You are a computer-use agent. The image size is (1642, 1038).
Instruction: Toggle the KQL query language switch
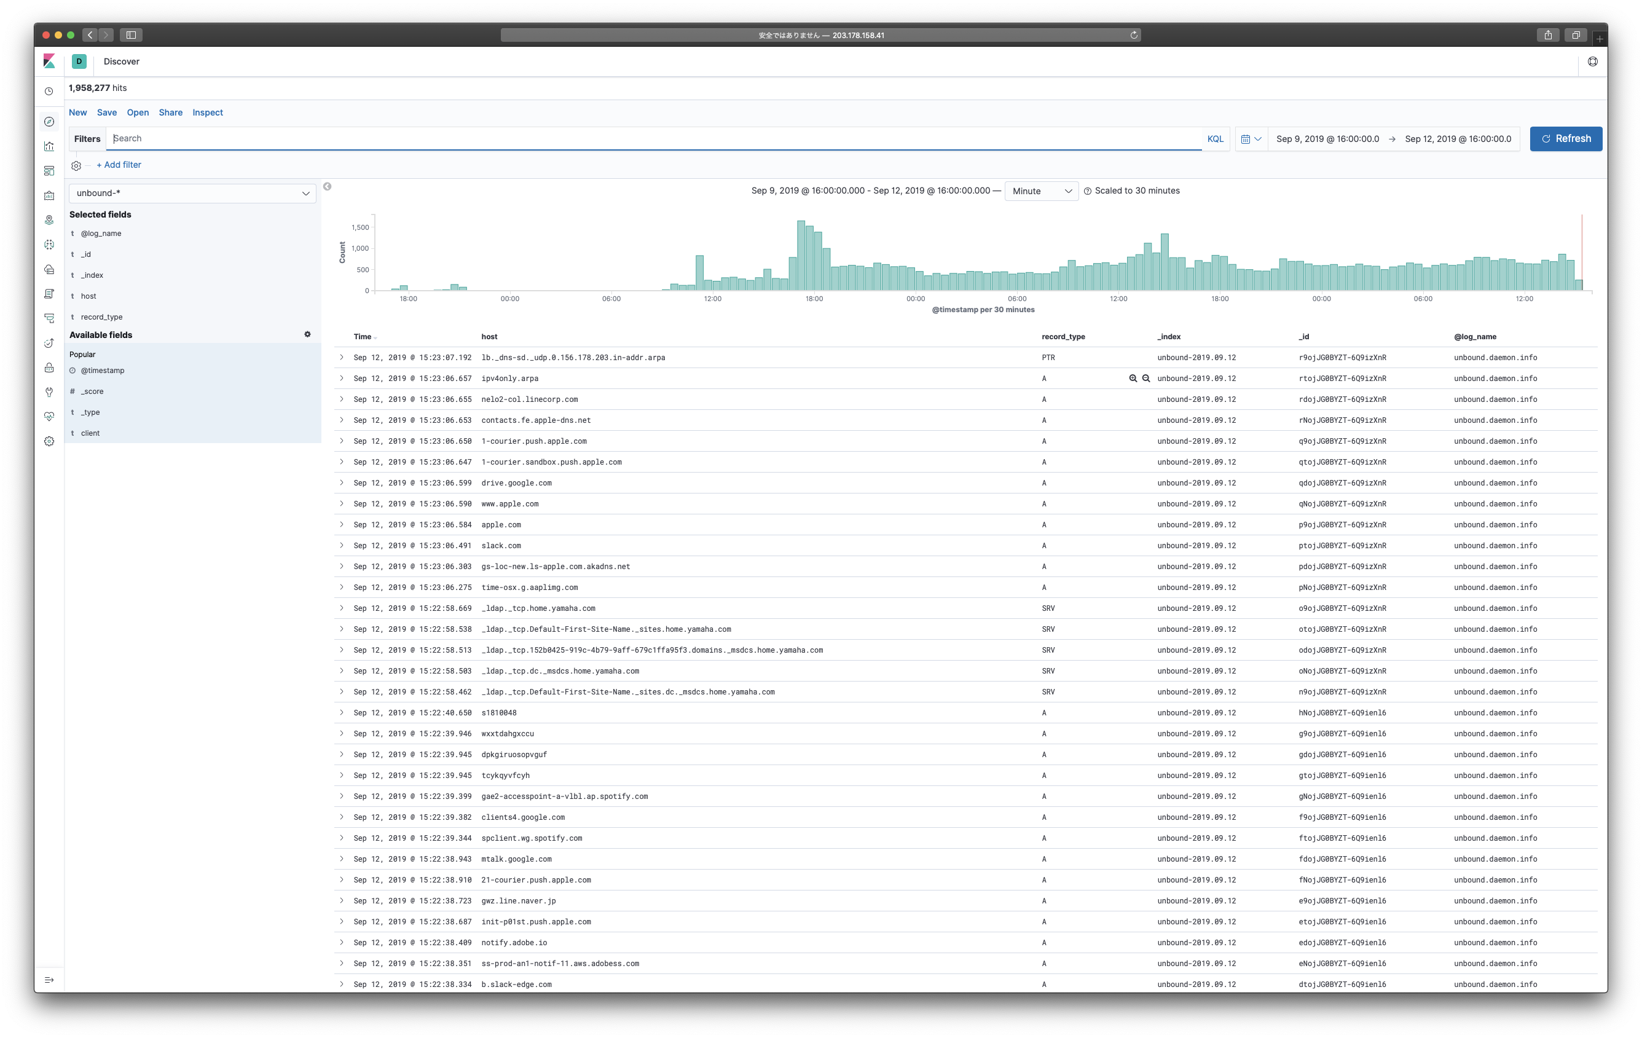pyautogui.click(x=1214, y=138)
